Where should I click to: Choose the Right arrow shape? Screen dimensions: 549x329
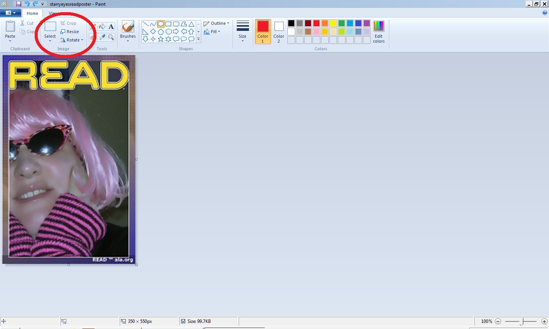(176, 32)
